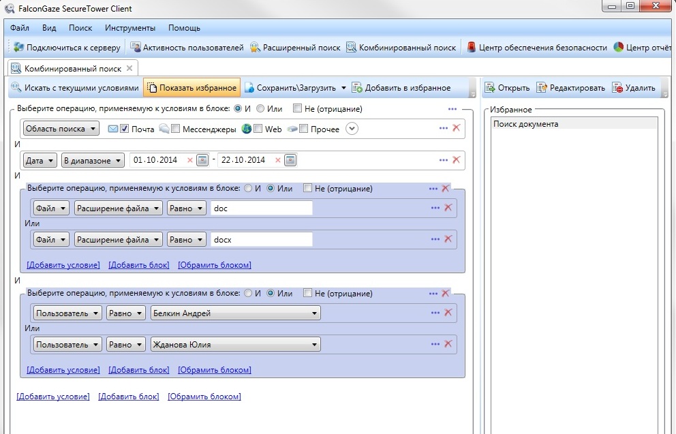676x434 pixels.
Task: Click the bottom '[Добавить блок]' link
Action: click(129, 397)
